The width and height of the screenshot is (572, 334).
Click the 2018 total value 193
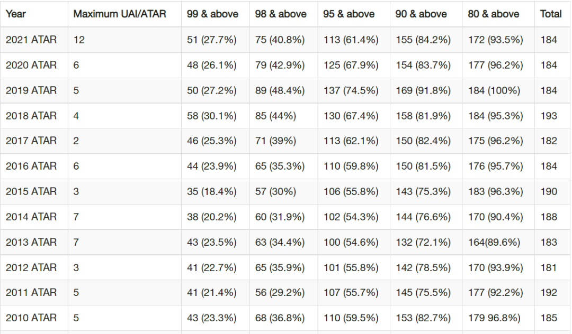[549, 116]
